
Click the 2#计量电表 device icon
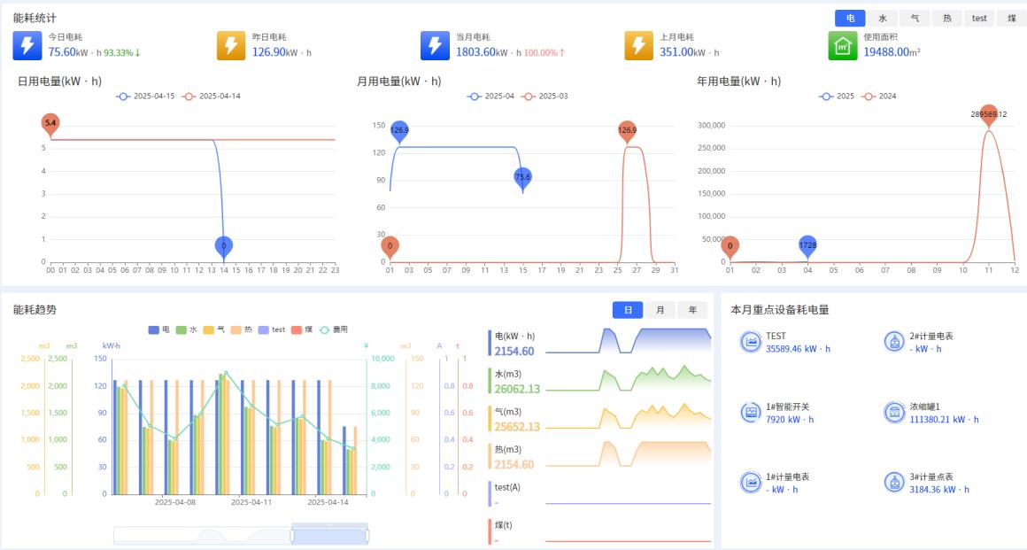[894, 342]
